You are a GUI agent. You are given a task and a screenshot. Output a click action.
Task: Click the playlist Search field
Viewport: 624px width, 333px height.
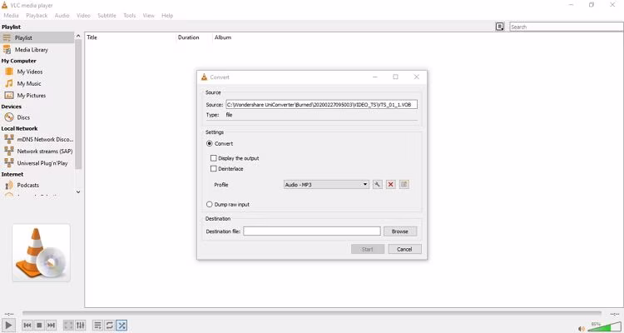point(566,27)
